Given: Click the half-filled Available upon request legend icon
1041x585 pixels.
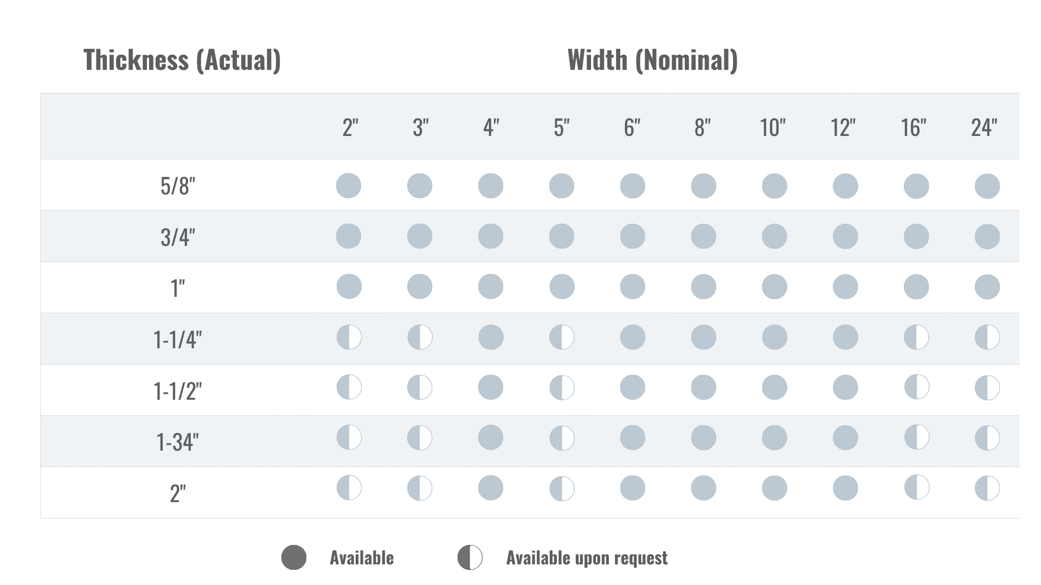Looking at the screenshot, I should (470, 558).
